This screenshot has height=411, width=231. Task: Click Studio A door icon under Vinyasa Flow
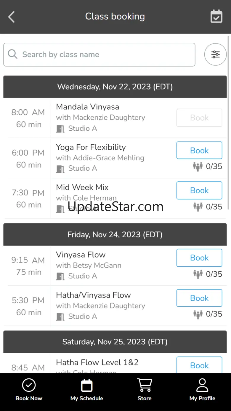point(60,276)
